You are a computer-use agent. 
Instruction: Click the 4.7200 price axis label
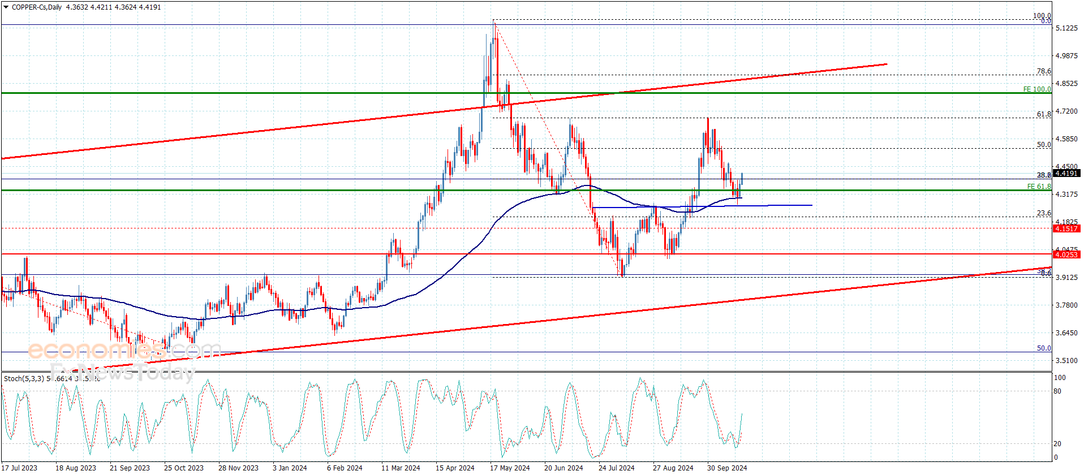[1066, 111]
